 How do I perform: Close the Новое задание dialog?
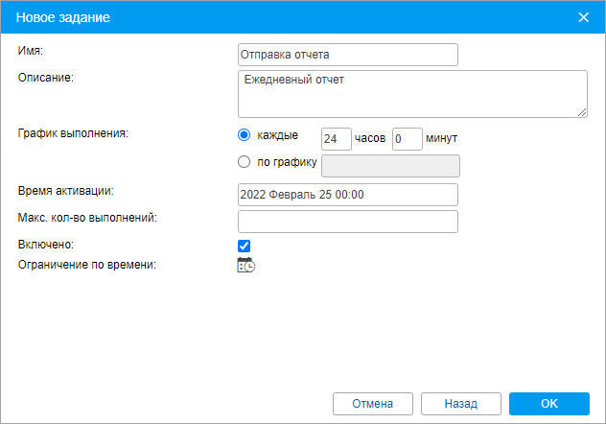(584, 17)
